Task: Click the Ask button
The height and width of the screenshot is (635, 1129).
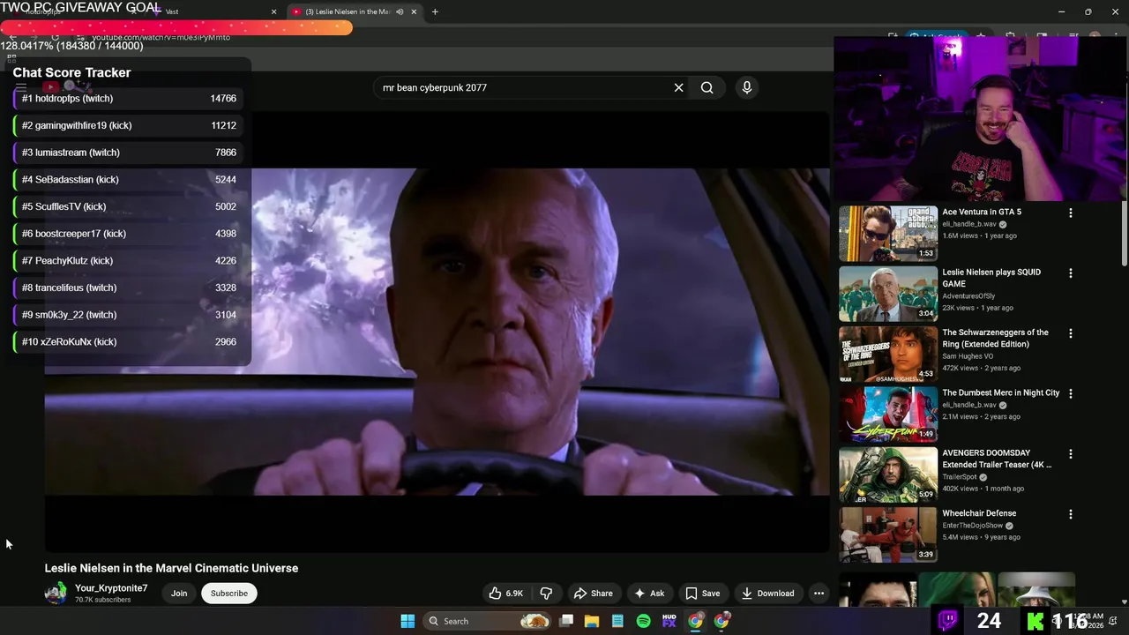Action: click(649, 594)
